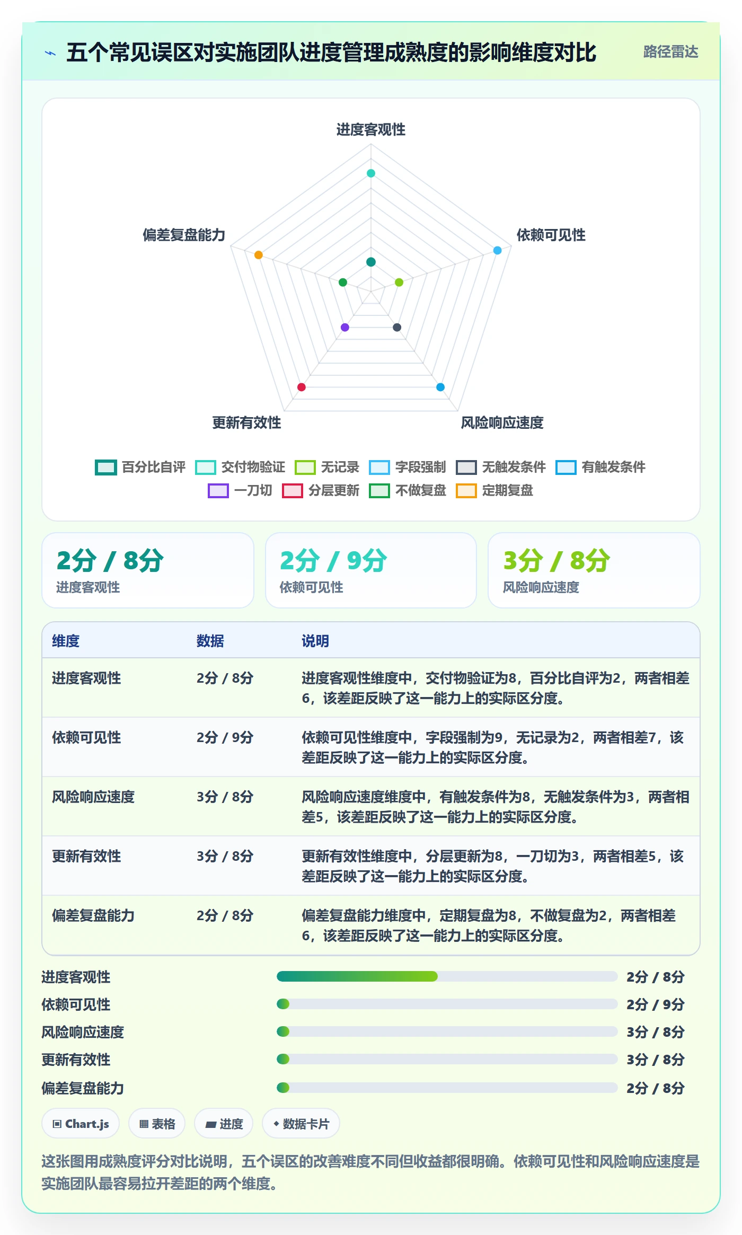This screenshot has width=742, height=1235.
Task: Open the 2分 / 9分 依赖可见性 stat card
Action: click(371, 570)
